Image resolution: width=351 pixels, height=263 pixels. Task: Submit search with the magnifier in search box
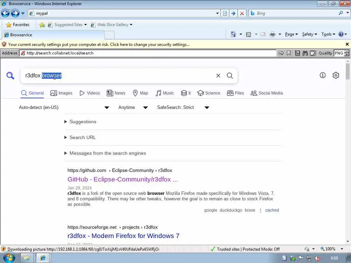click(x=230, y=76)
